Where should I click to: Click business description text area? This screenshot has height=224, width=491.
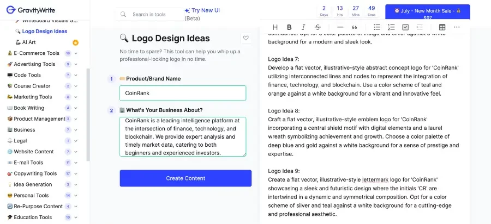click(183, 136)
